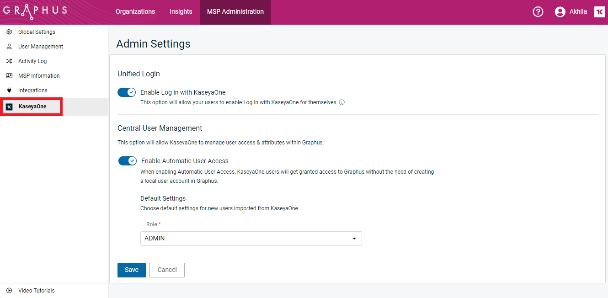608x298 pixels.
Task: Click the KaseyaOne icon in top bar
Action: (599, 11)
